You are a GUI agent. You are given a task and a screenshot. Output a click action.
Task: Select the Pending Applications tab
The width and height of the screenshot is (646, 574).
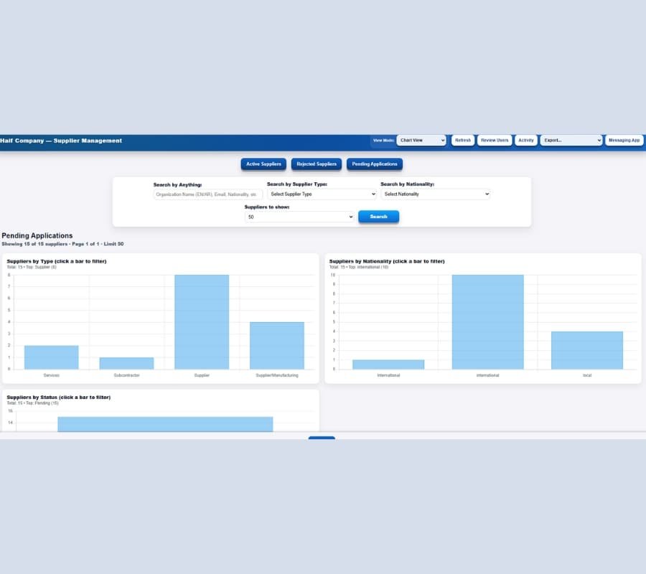pos(374,164)
